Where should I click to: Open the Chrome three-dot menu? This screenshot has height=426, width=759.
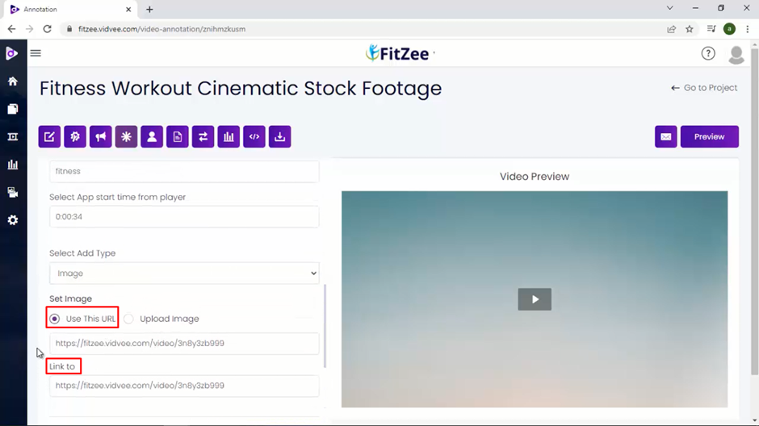(748, 29)
